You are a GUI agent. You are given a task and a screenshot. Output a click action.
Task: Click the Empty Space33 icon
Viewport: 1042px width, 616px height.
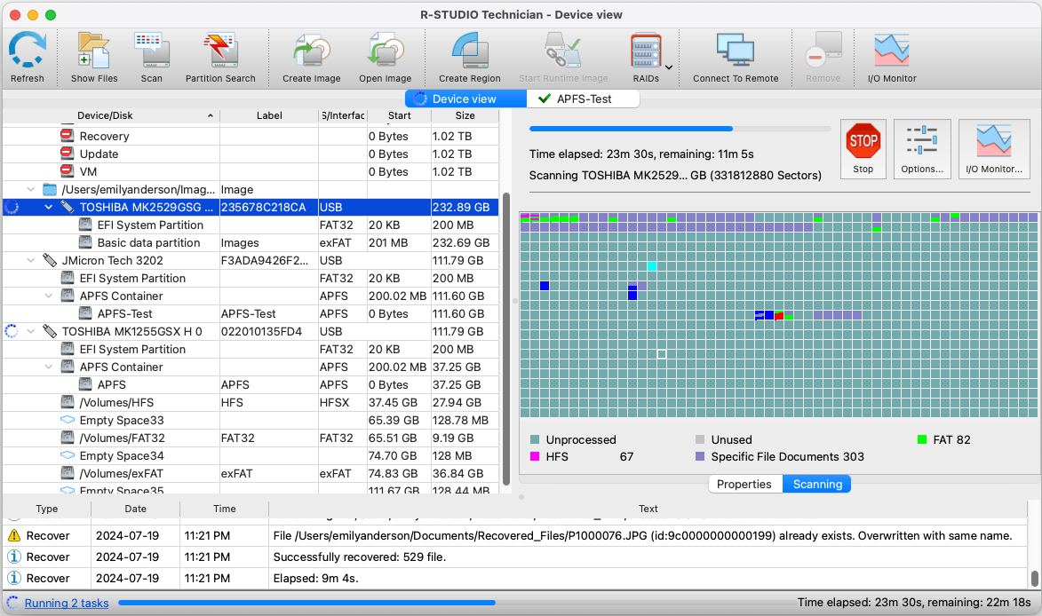click(x=68, y=420)
